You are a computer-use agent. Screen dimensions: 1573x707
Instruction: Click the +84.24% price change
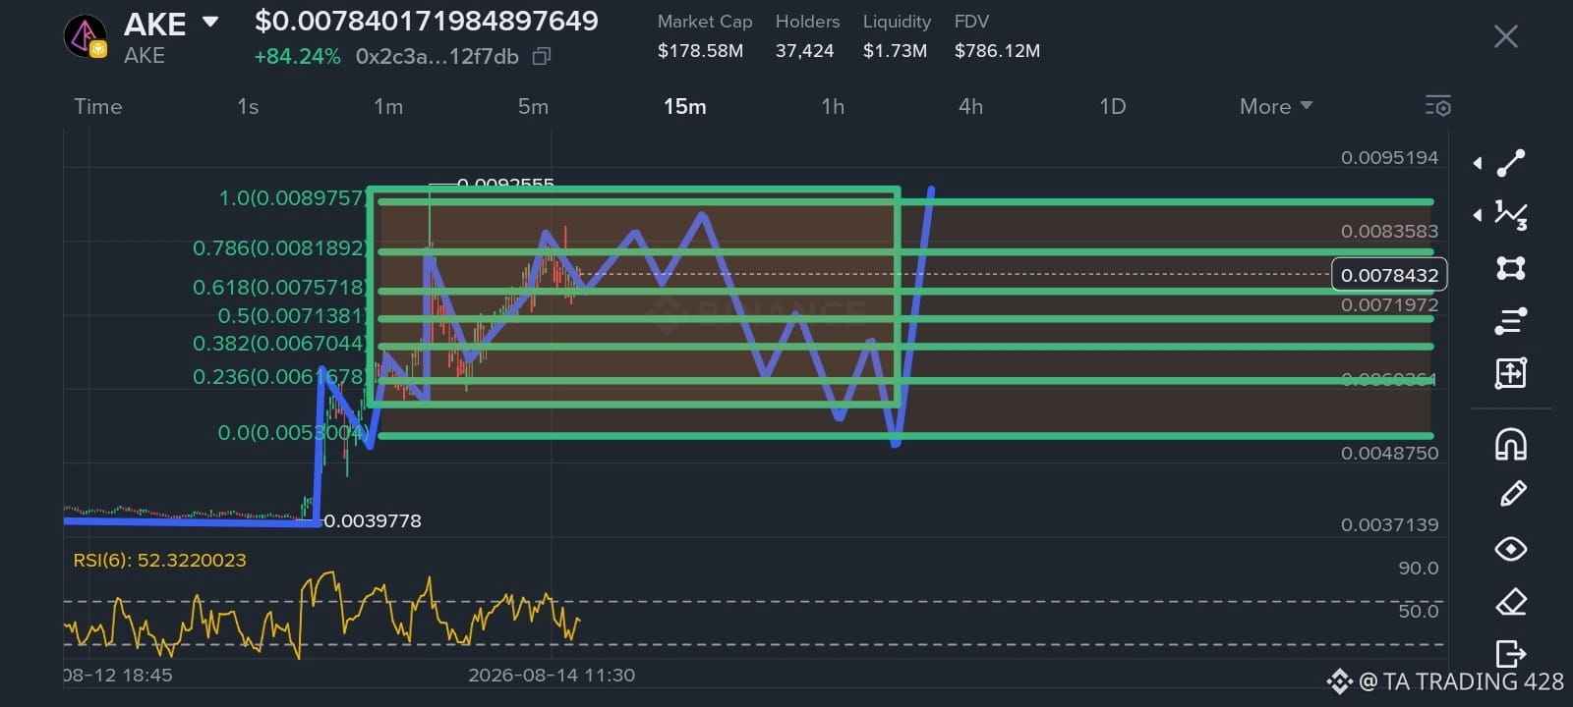(297, 57)
